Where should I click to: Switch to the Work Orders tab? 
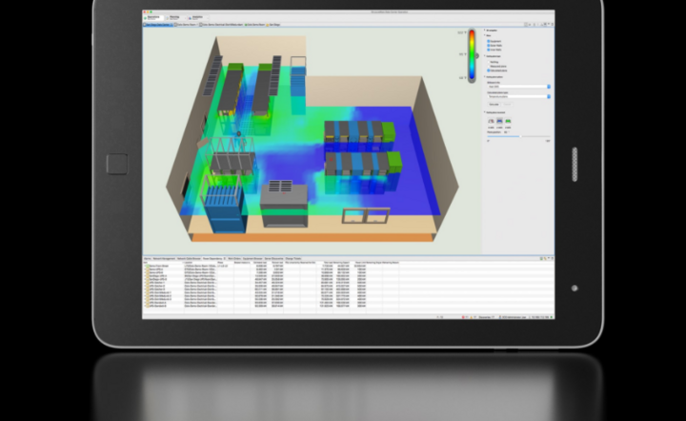pos(234,259)
